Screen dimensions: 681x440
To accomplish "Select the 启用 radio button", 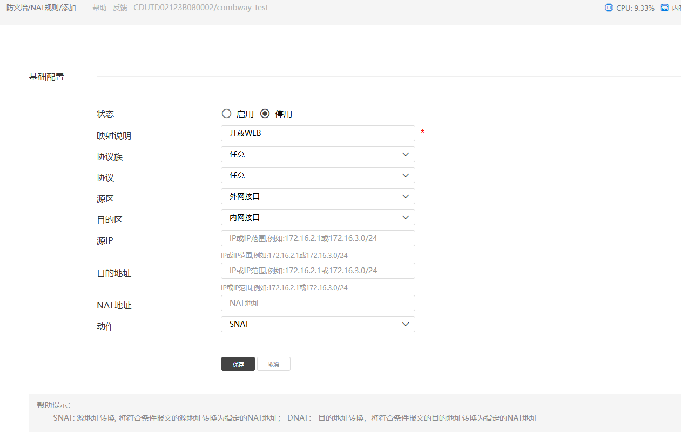I will coord(226,114).
